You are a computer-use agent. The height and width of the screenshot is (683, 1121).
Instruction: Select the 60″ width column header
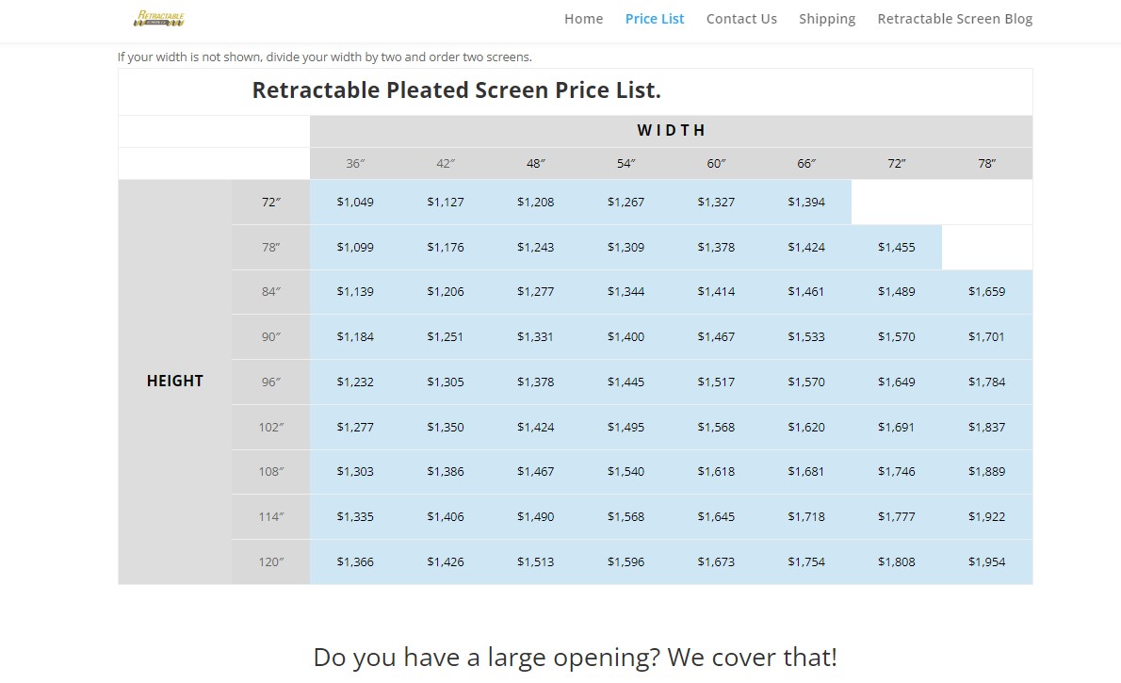click(716, 164)
